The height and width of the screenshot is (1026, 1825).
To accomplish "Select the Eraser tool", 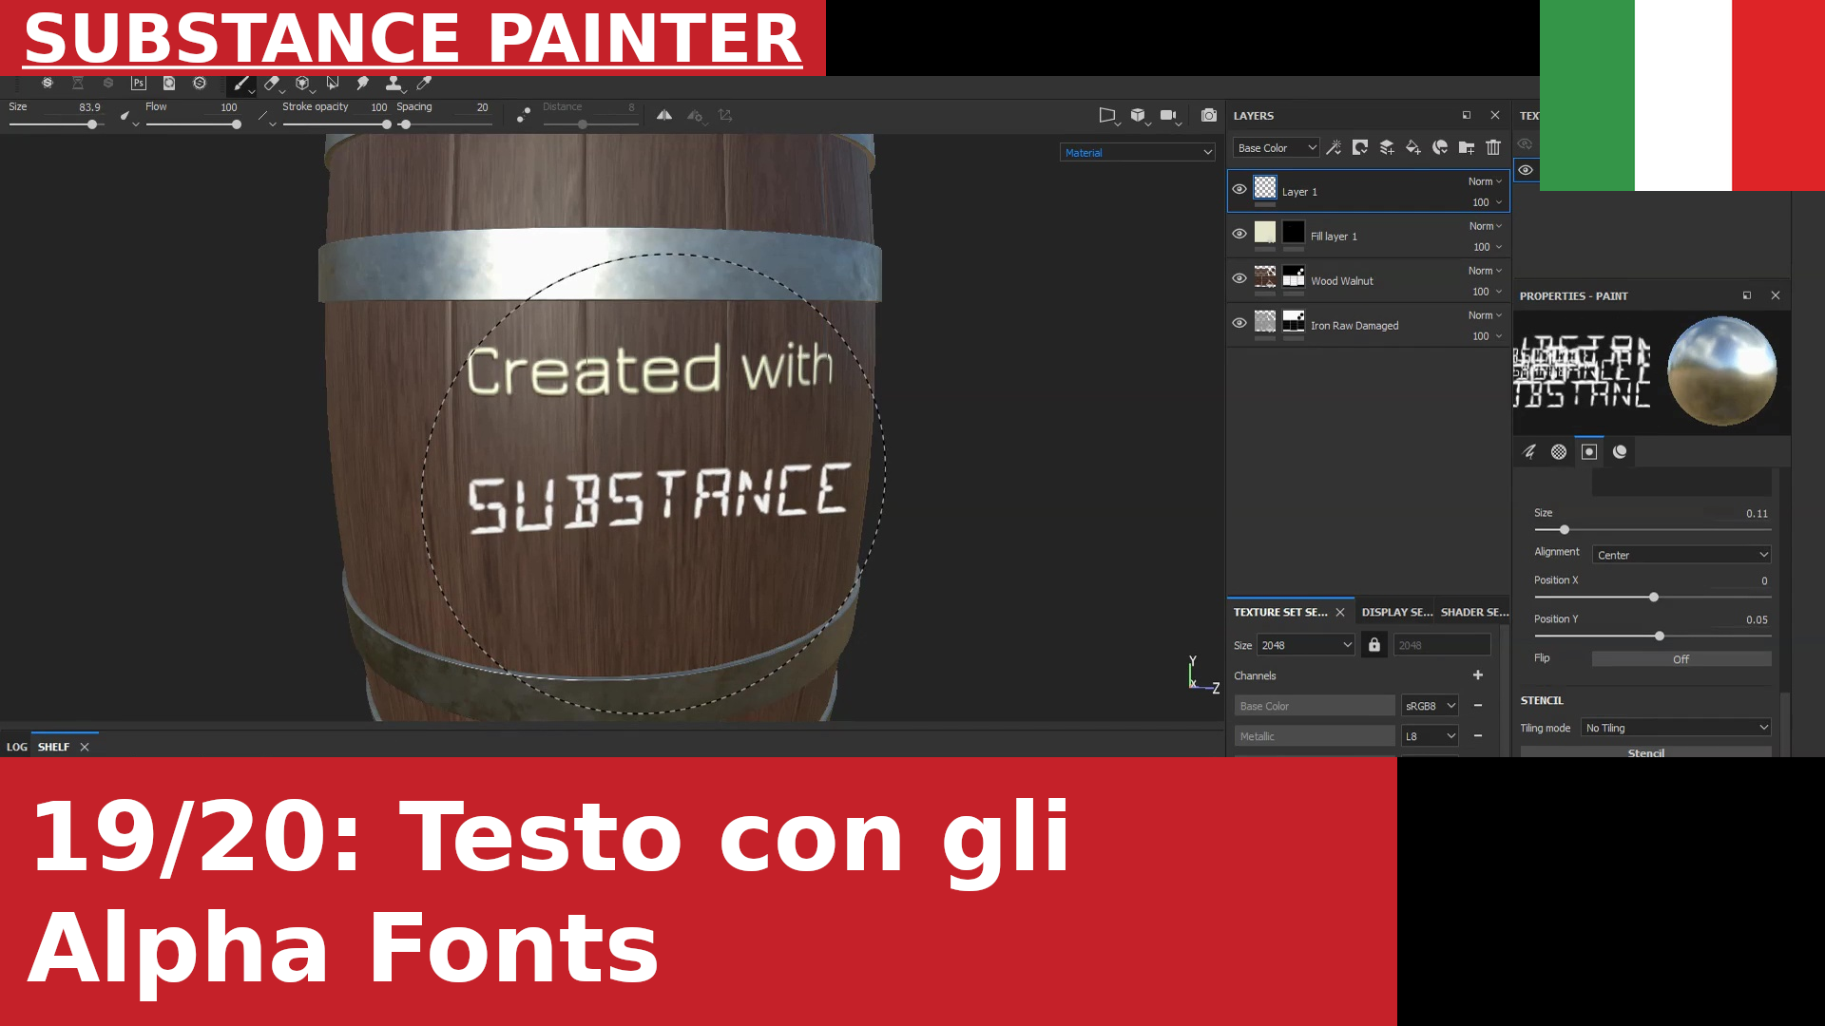I will pos(272,84).
